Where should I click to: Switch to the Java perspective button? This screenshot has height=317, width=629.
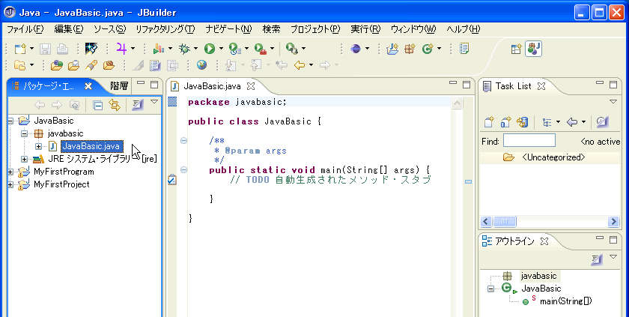point(534,49)
